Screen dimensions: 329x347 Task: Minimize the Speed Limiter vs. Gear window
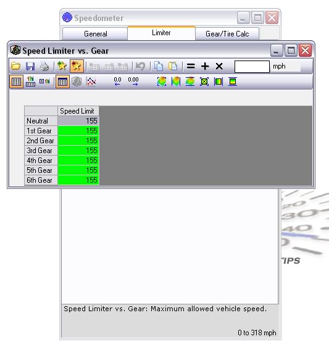coord(277,50)
